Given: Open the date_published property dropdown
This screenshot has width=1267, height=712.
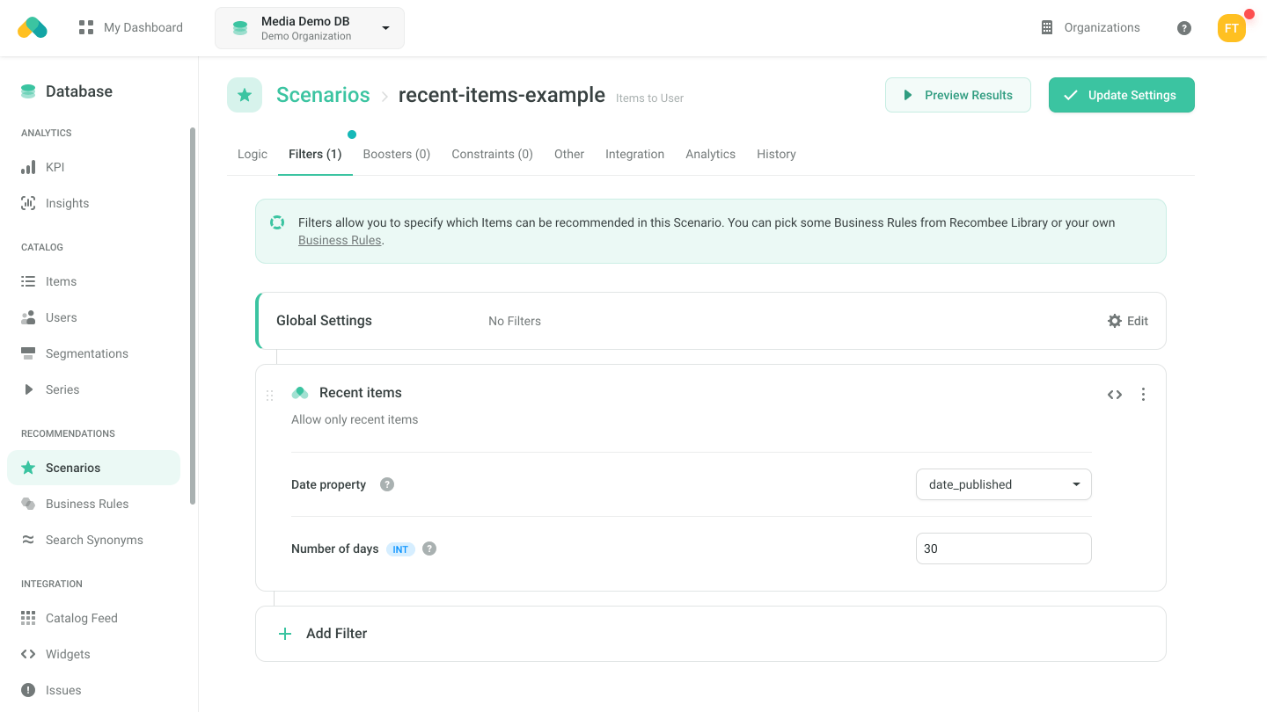Looking at the screenshot, I should [1003, 484].
